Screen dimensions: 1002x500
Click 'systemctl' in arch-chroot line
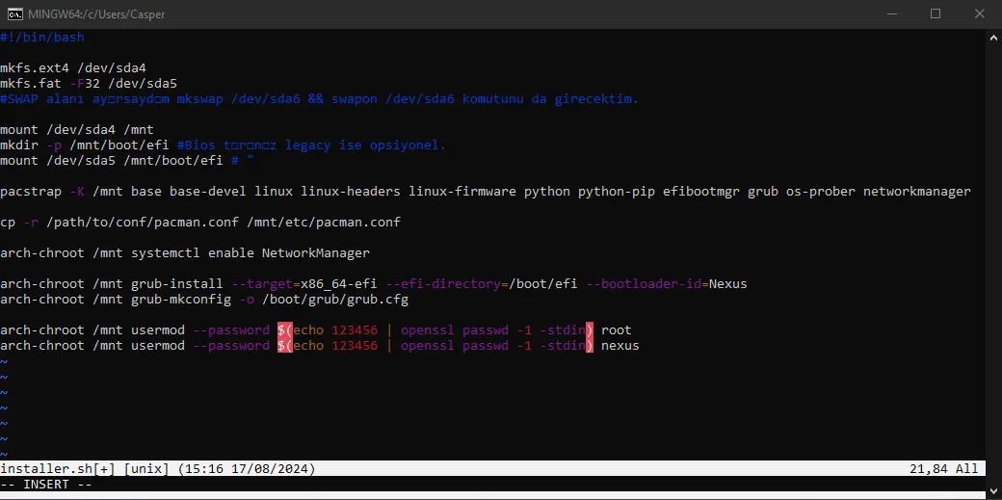pyautogui.click(x=166, y=252)
